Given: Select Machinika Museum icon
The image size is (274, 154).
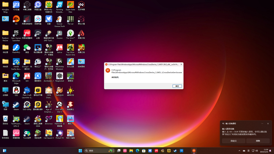Looking at the screenshot, I should 60,64.
